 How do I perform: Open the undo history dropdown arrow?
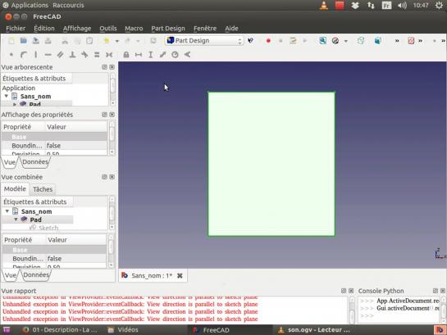117,41
